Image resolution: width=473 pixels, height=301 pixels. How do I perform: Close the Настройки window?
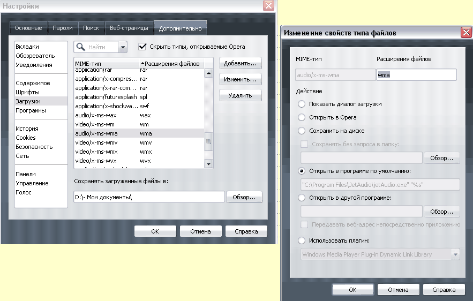pyautogui.click(x=269, y=6)
